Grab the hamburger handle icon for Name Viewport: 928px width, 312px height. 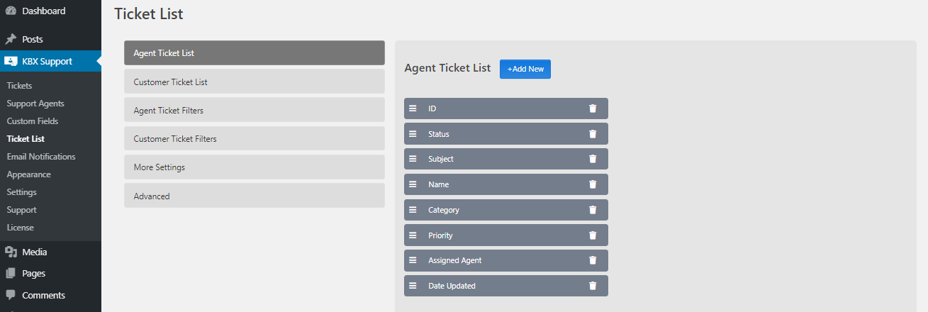coord(413,184)
